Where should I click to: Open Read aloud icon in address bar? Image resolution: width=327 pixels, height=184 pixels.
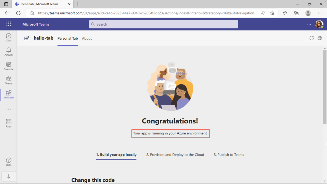coord(263,13)
